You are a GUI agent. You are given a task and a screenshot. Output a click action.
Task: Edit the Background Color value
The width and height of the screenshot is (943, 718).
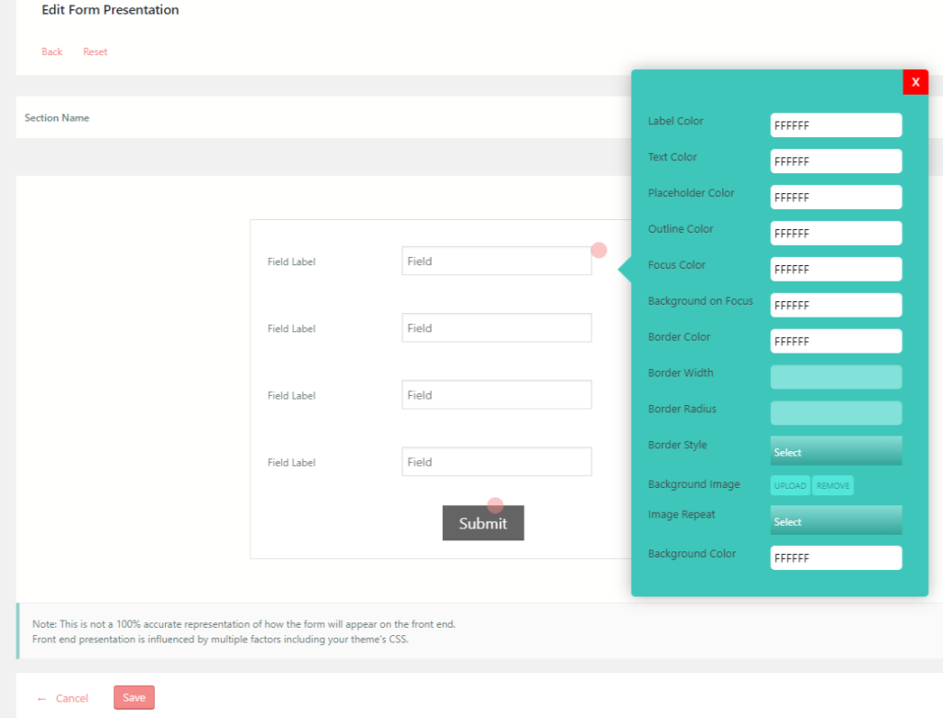pos(835,557)
